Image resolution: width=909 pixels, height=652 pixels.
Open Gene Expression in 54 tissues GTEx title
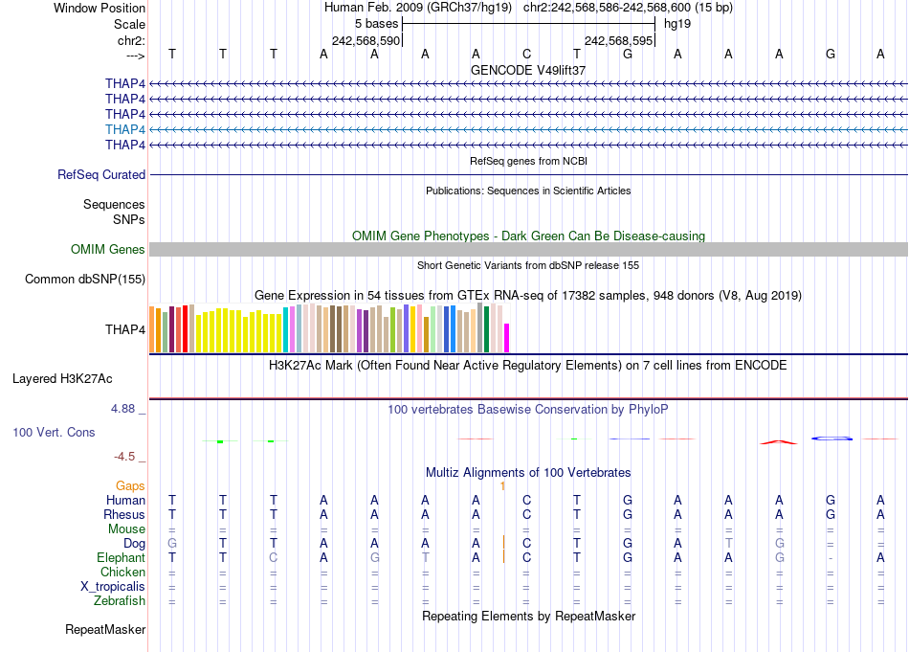pos(528,295)
